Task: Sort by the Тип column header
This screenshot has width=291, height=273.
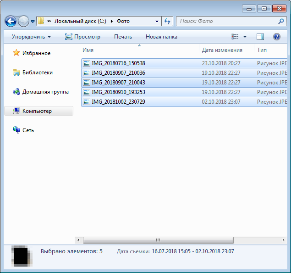Action: (x=271, y=50)
